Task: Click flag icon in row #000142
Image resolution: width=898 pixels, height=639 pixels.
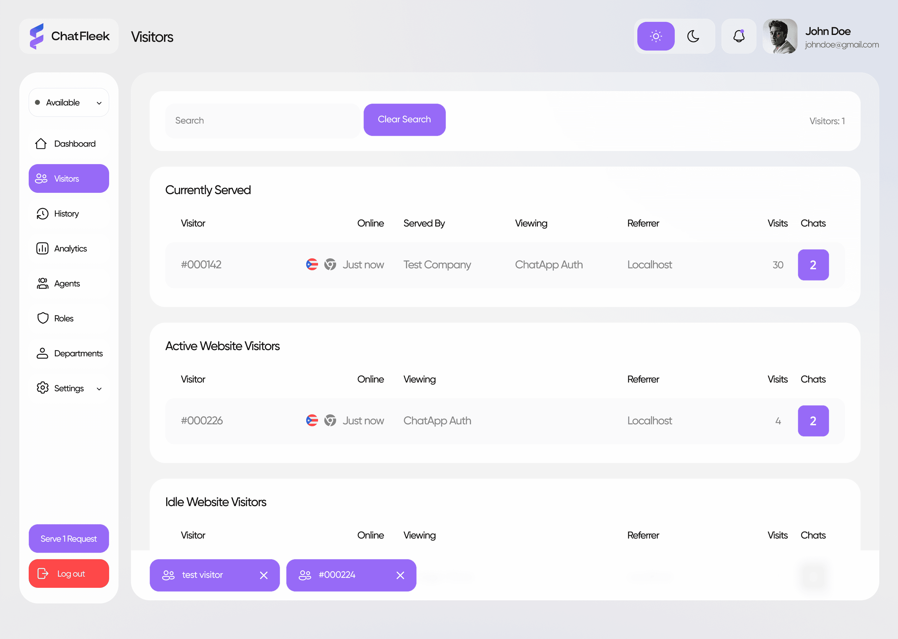Action: (x=312, y=264)
